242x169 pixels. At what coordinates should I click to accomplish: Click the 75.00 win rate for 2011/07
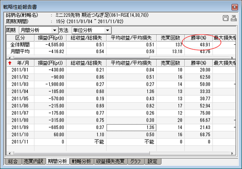click(198, 113)
